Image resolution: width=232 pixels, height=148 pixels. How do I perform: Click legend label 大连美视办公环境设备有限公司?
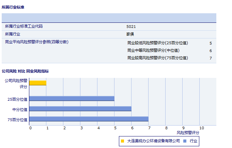coord(153,141)
